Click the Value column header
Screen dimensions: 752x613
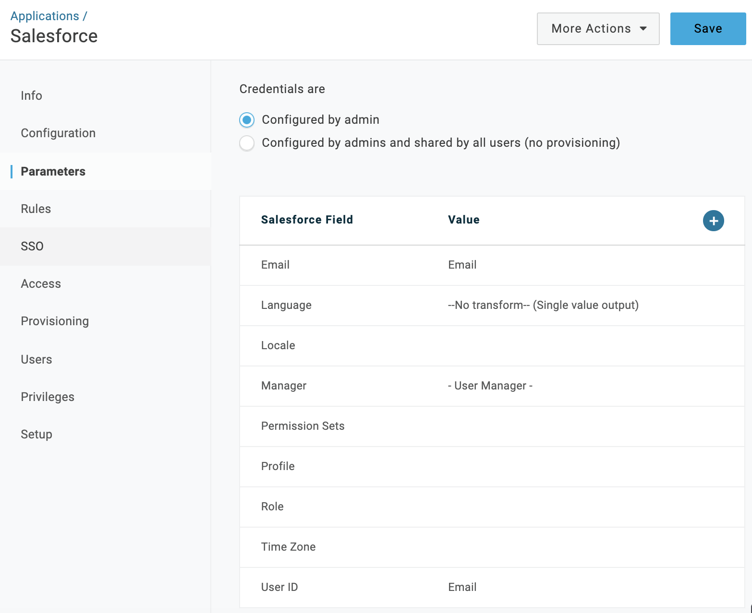pos(464,220)
